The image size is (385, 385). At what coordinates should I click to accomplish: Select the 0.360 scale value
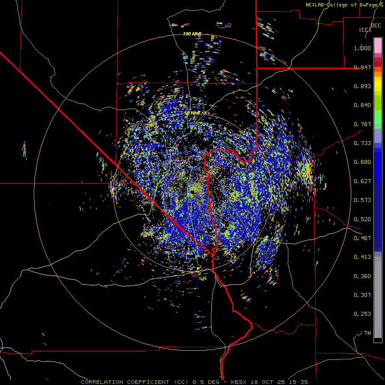tap(362, 276)
